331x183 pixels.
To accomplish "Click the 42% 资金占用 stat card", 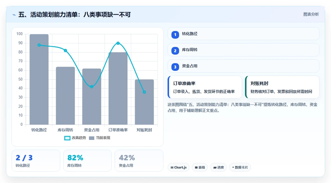I will tap(139, 161).
